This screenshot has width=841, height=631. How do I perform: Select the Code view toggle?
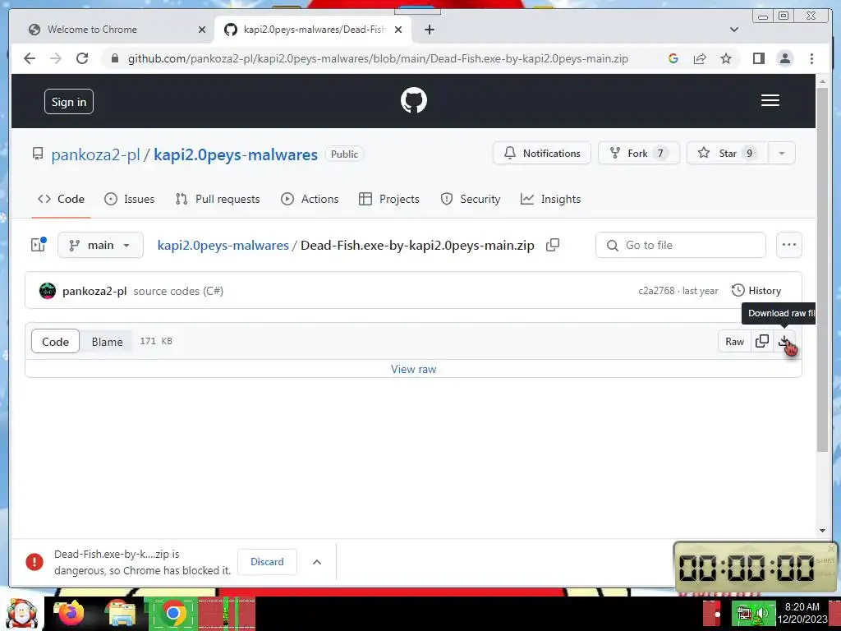click(x=55, y=342)
